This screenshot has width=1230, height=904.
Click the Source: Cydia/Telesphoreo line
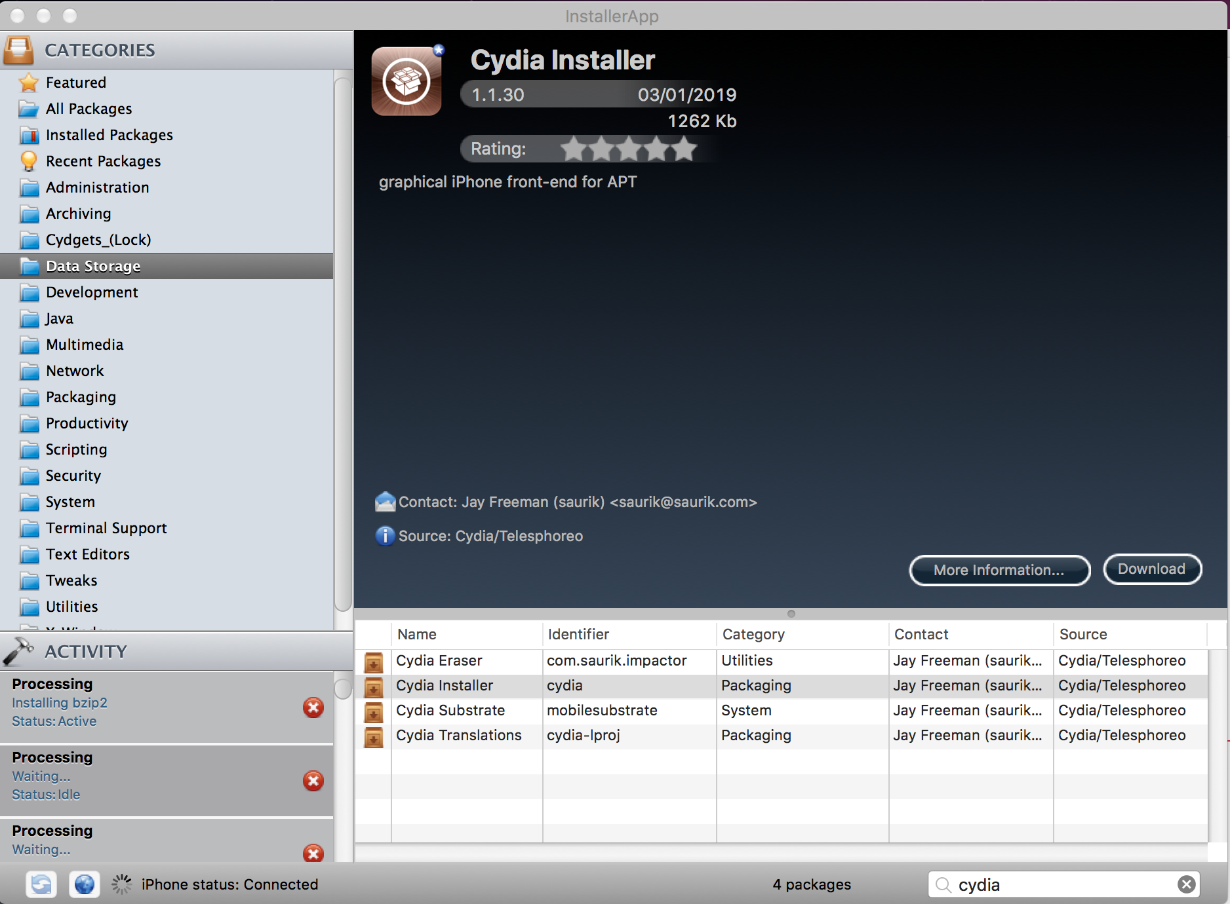pyautogui.click(x=490, y=536)
